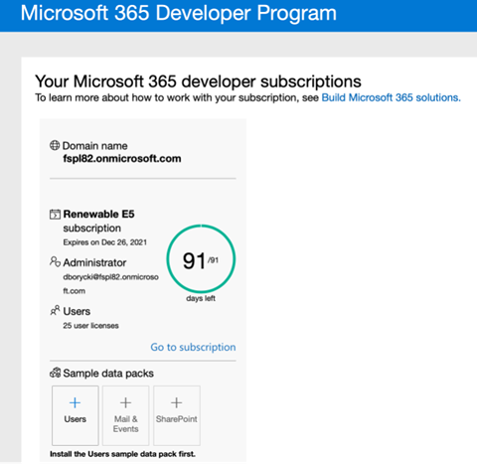
Task: Click the fspl82.onmicrosoft.com domain text
Action: pyautogui.click(x=122, y=159)
